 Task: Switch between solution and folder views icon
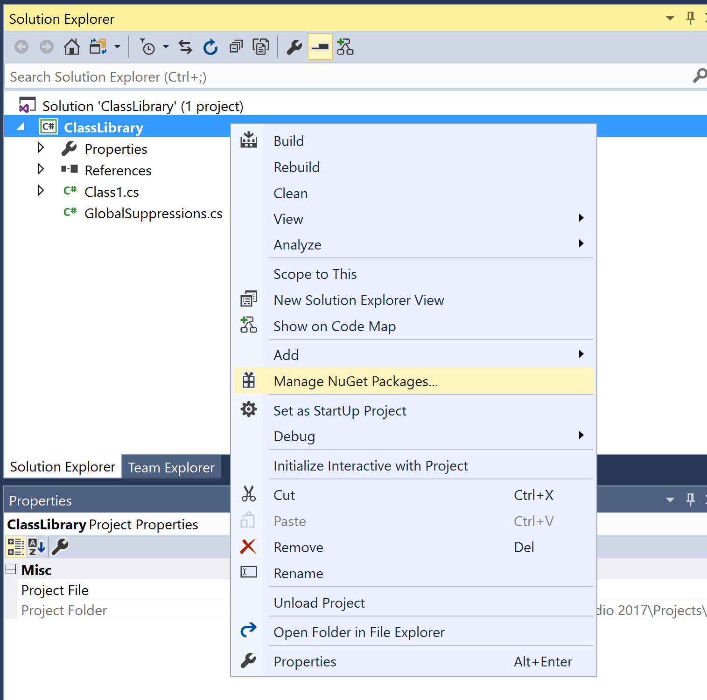98,47
